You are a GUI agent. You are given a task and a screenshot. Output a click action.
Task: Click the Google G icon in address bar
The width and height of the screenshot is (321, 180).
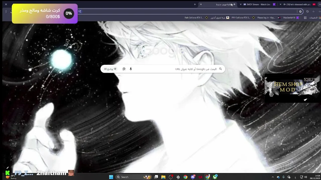pos(300,11)
